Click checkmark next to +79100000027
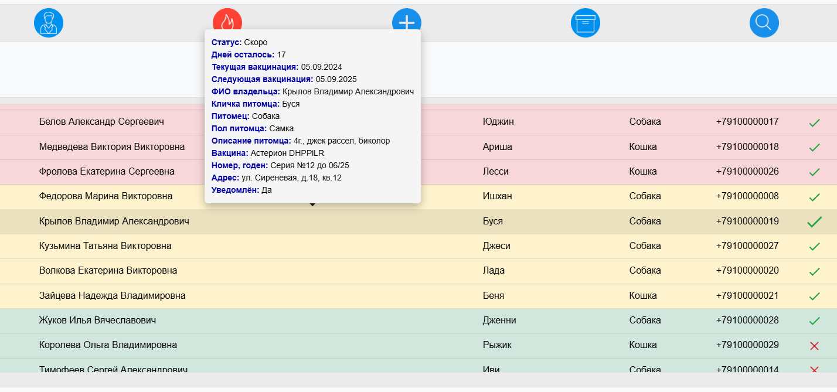This screenshot has width=837, height=392. coord(814,247)
